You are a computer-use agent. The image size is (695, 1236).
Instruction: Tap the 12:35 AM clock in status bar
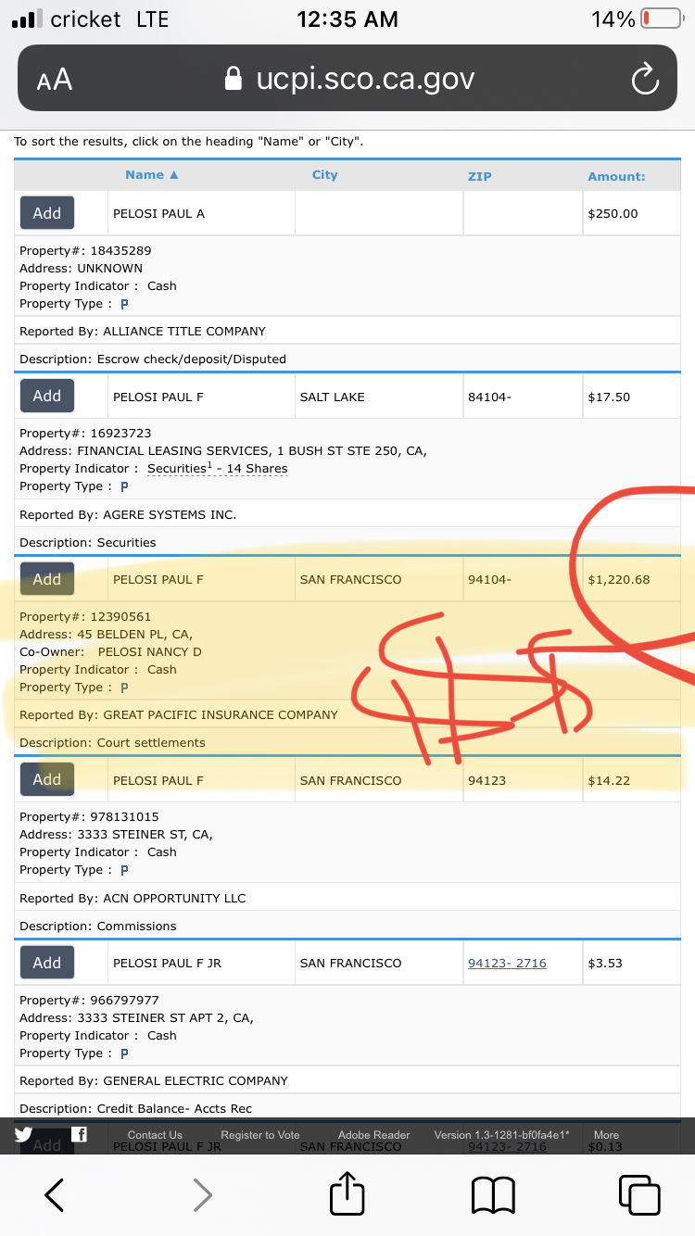pyautogui.click(x=347, y=19)
